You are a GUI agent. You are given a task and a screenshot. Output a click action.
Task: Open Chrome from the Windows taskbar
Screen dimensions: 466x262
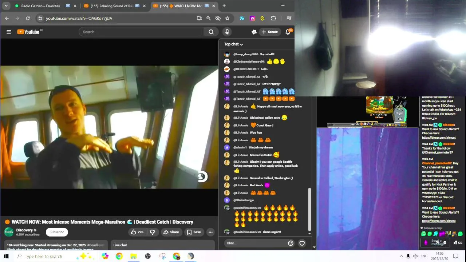click(119, 256)
